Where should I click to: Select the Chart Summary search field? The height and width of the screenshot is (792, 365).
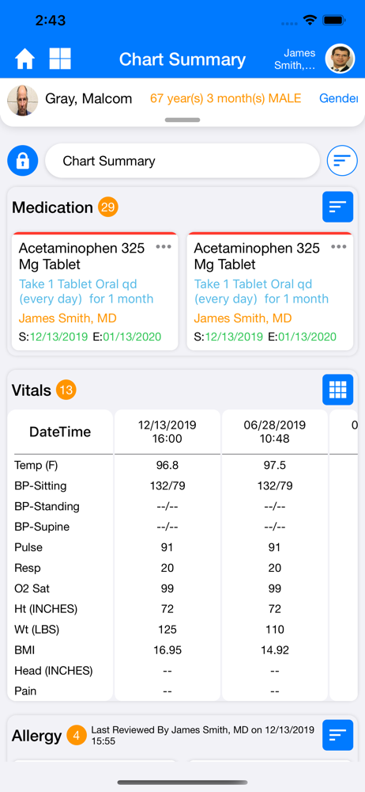(182, 161)
